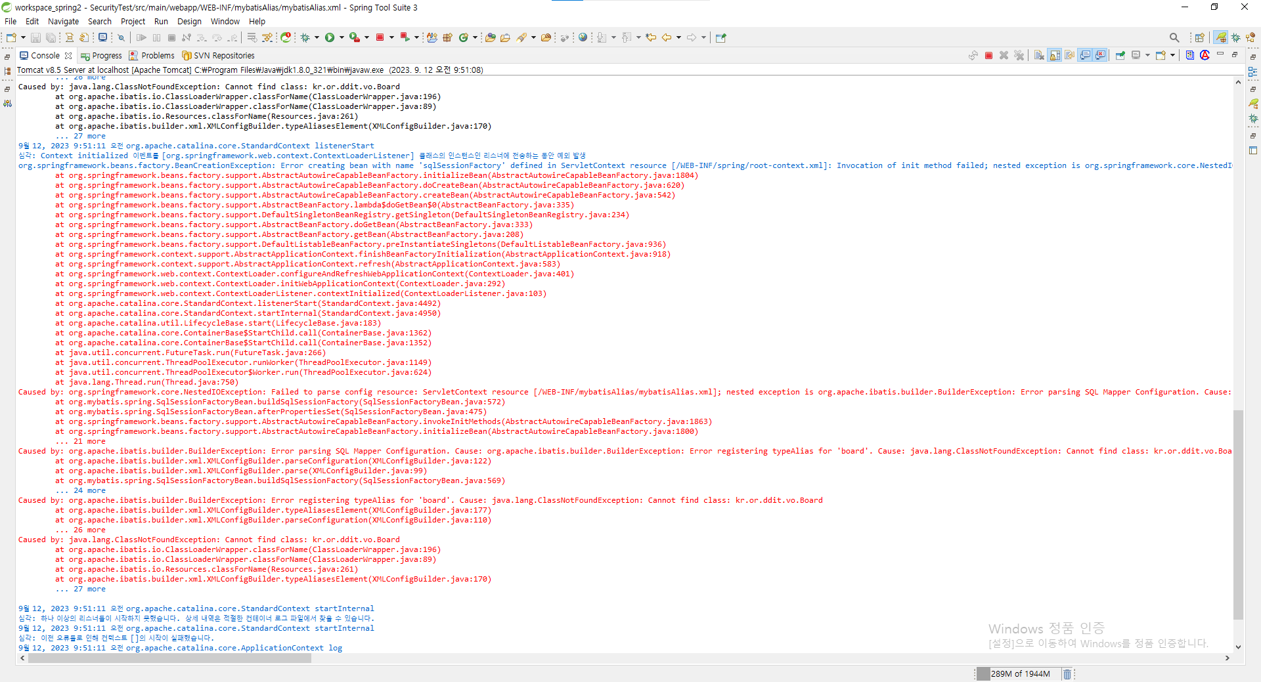Screen dimensions: 1261x682
Task: Click the Open Console icon
Action: [1161, 56]
